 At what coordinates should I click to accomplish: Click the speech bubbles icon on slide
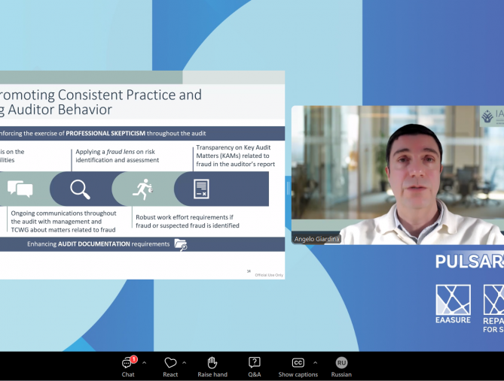pos(20,189)
